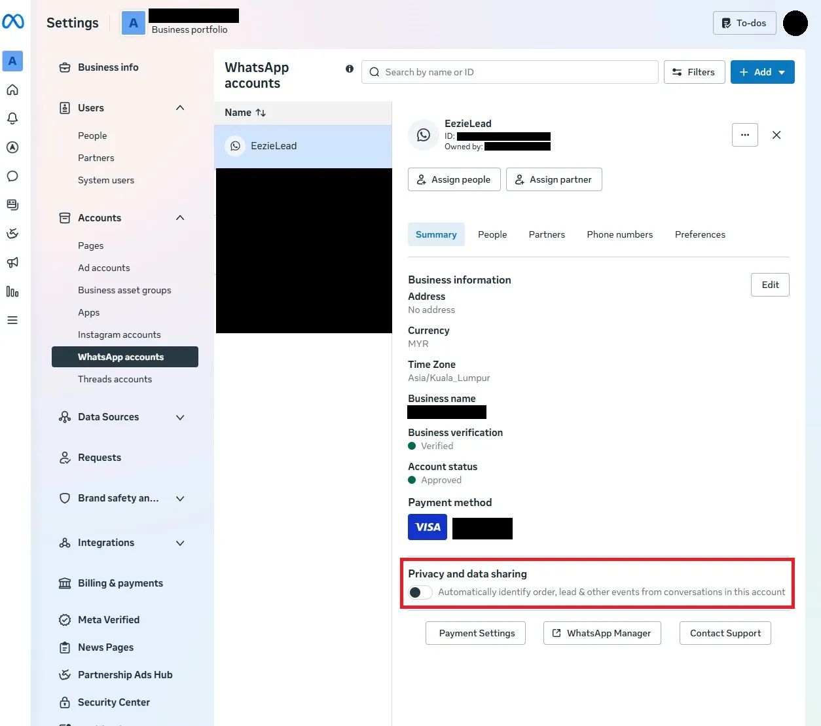Expand the Integrations section
This screenshot has height=726, width=821.
(x=180, y=543)
